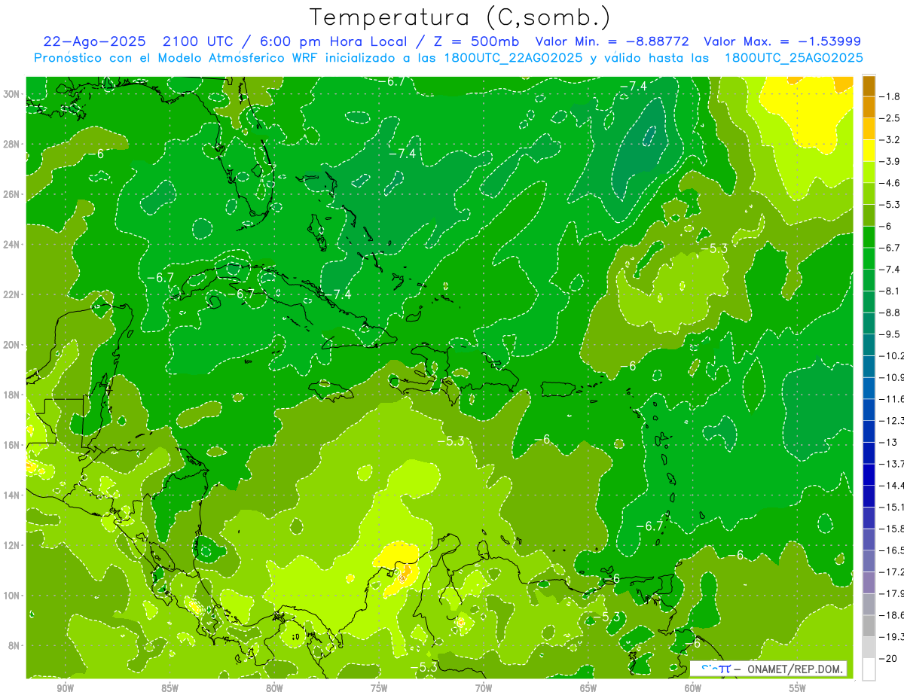This screenshot has height=698, width=904.
Task: Click the '80W' longitude axis label
Action: 274,688
